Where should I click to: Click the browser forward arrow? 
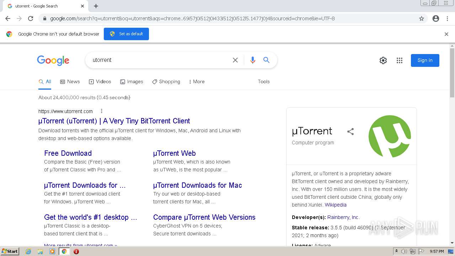coord(19,18)
